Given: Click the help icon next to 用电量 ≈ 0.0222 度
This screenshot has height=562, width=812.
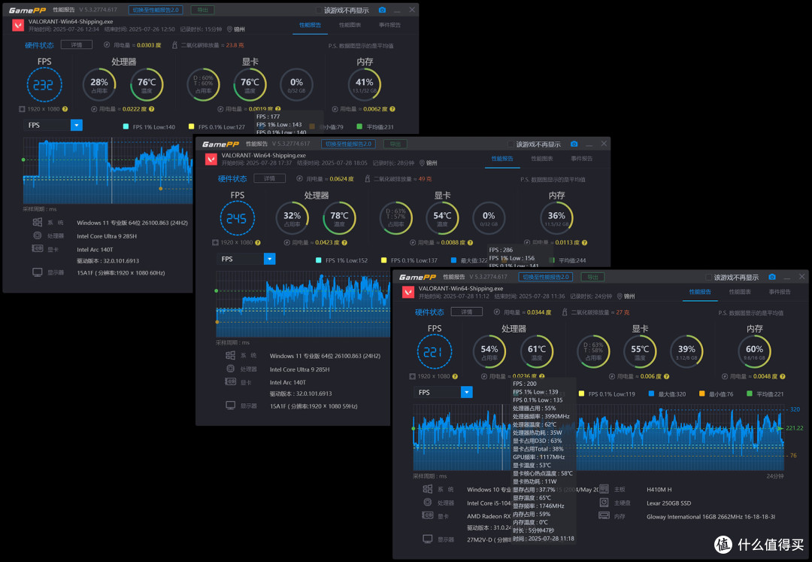Looking at the screenshot, I should pyautogui.click(x=151, y=109).
